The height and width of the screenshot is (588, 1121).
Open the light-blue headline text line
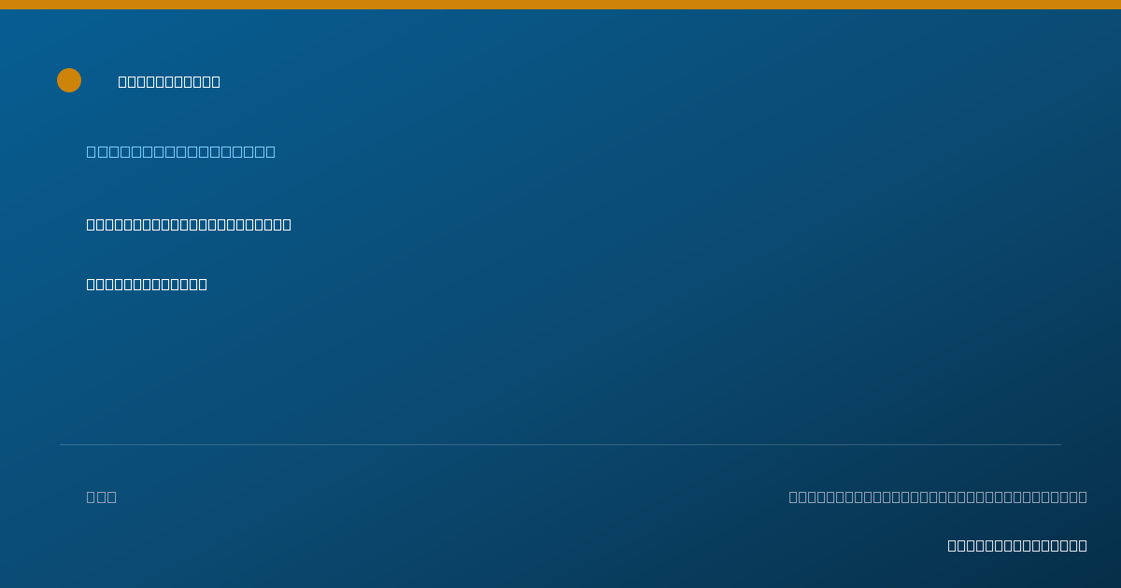181,151
